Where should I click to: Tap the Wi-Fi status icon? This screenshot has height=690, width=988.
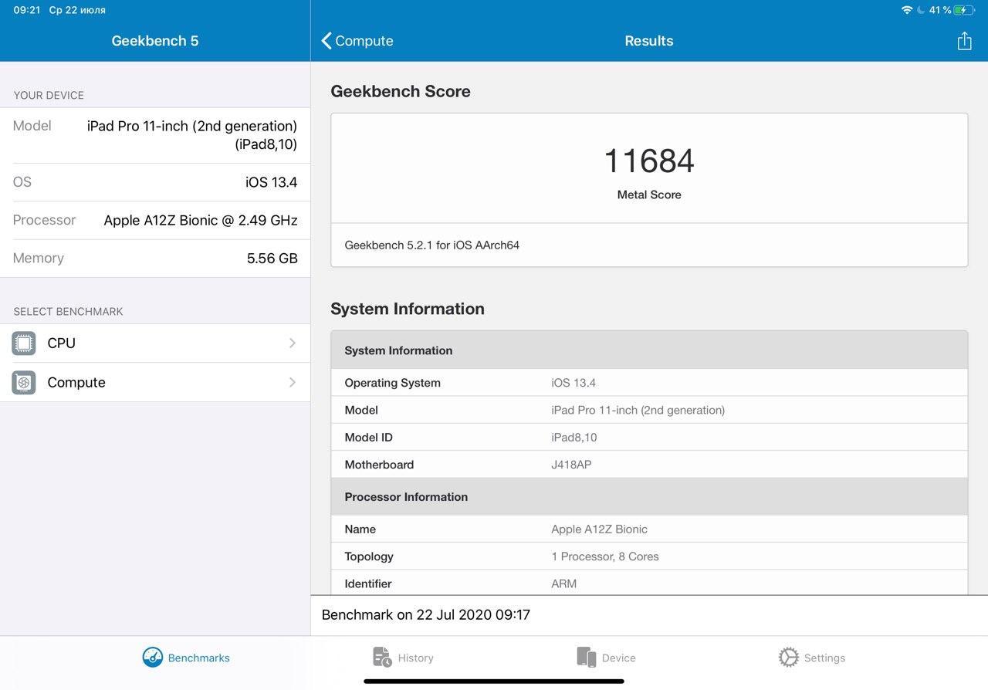point(907,10)
